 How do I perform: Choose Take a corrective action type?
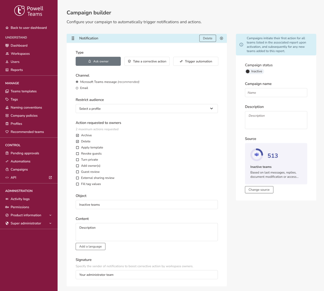[x=147, y=61]
